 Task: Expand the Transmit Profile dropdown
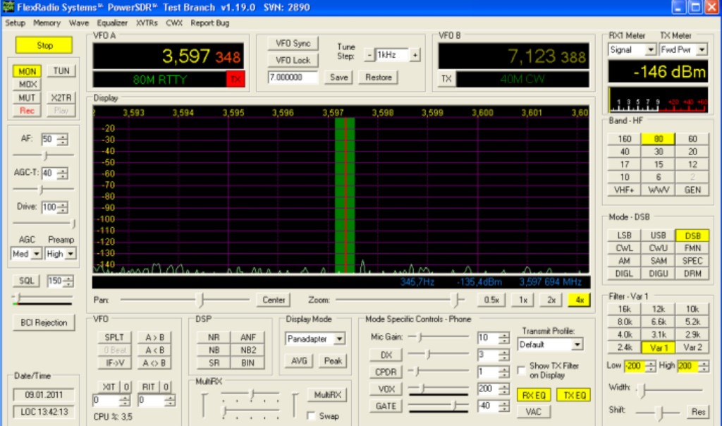click(577, 345)
